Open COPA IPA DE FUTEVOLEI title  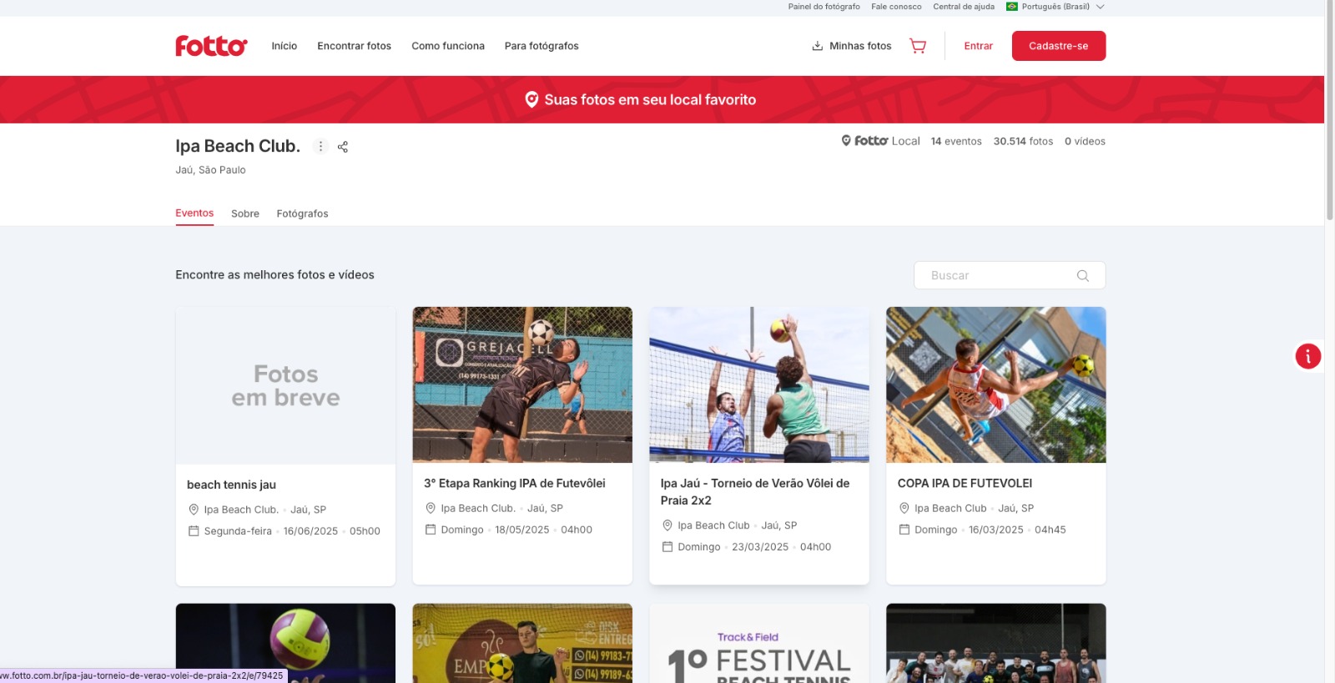click(965, 483)
